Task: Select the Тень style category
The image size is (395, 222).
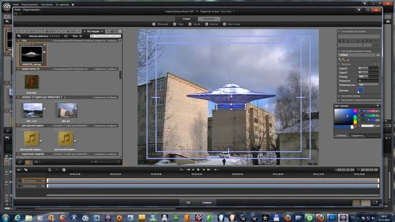Action: (178, 24)
